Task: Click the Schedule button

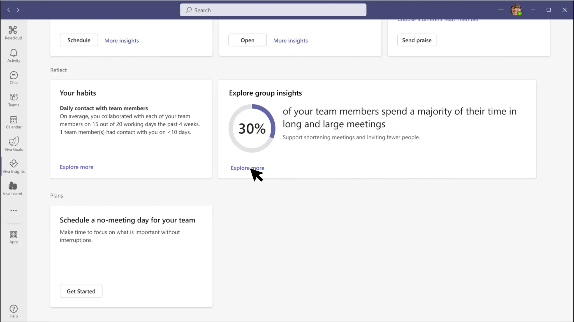Action: coord(79,40)
